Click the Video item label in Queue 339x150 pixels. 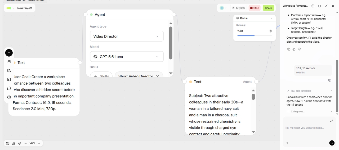[240, 31]
